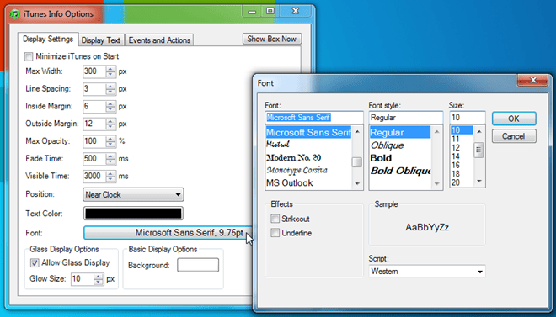This screenshot has height=317, width=556.
Task: Enable Minimize iTunes on Start checkbox
Action: point(29,56)
